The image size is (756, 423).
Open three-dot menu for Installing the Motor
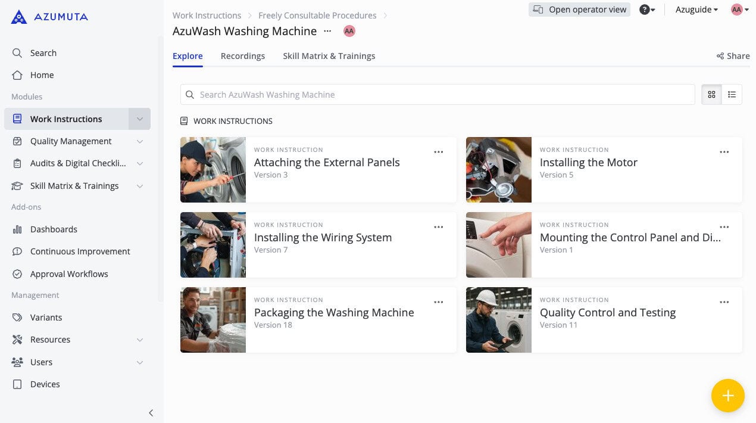coord(724,152)
